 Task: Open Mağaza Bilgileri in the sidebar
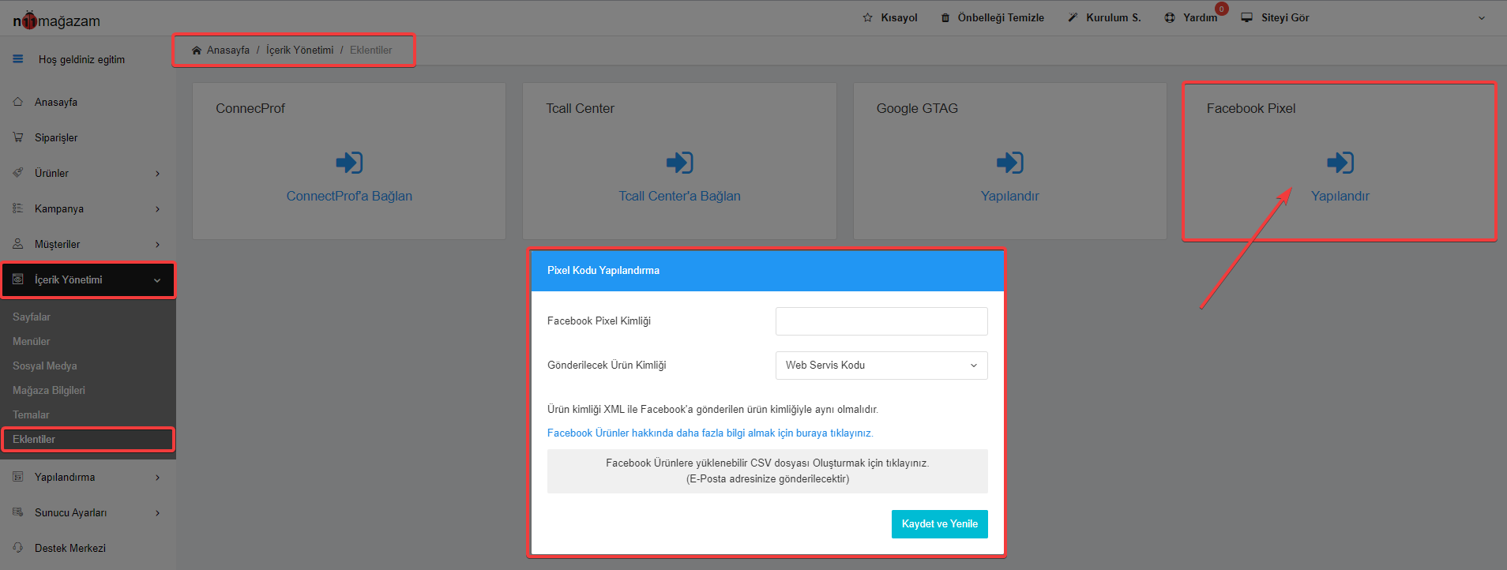[x=49, y=390]
